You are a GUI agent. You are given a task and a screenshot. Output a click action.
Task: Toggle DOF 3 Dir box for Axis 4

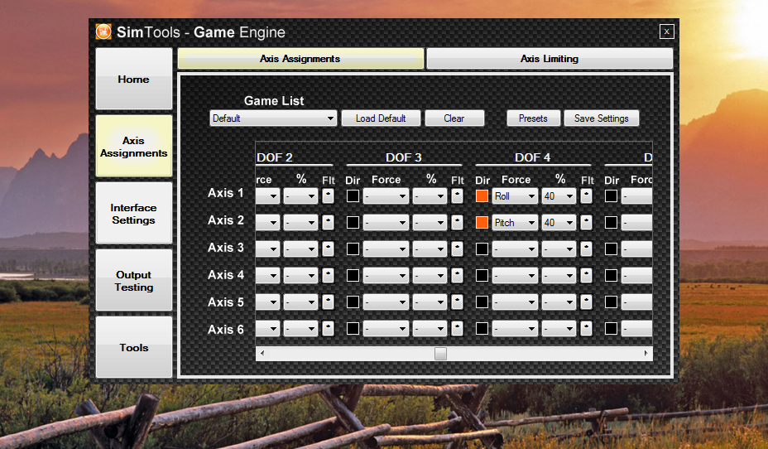[x=353, y=276]
